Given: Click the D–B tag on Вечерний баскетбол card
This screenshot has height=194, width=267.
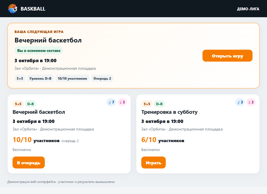Looking at the screenshot, I should 31,104.
